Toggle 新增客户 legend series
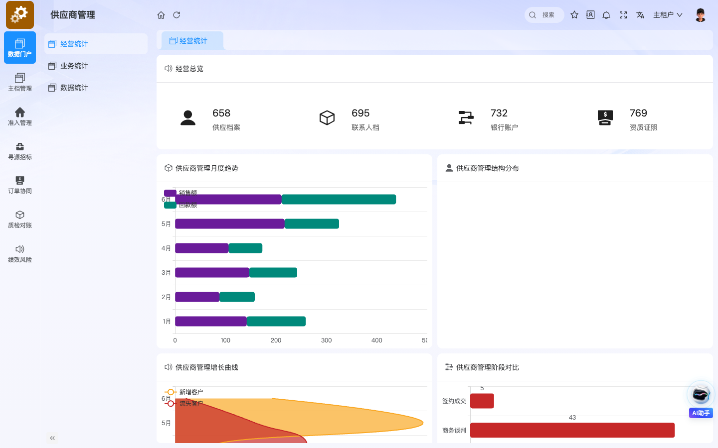The height and width of the screenshot is (448, 718). pyautogui.click(x=183, y=392)
